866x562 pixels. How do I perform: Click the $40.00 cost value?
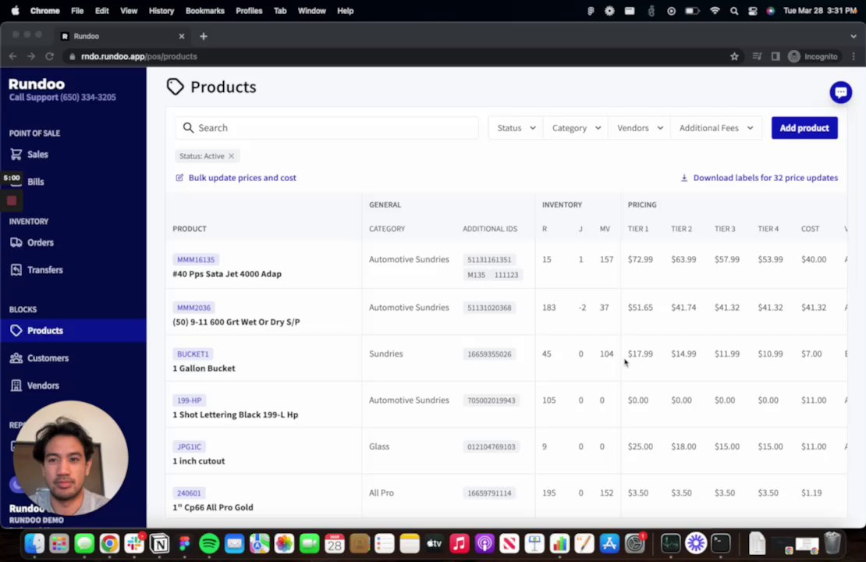tap(814, 259)
